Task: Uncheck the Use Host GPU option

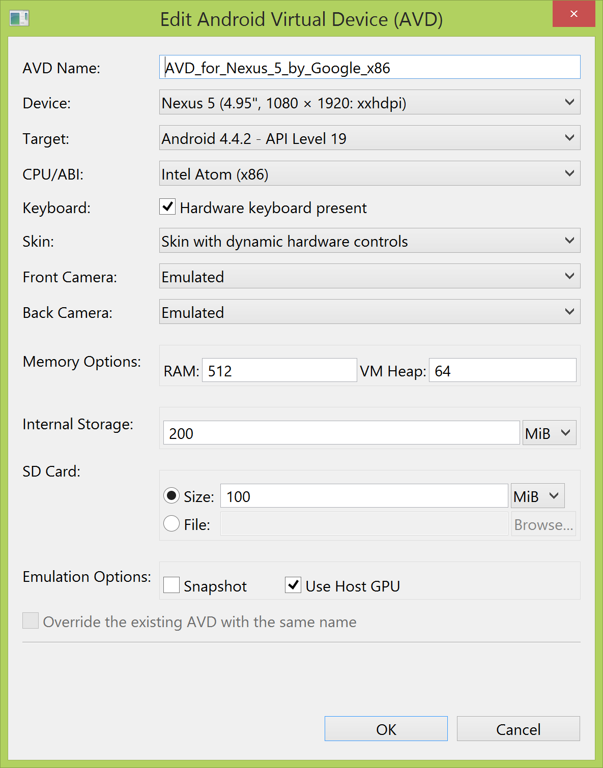Action: pos(293,585)
